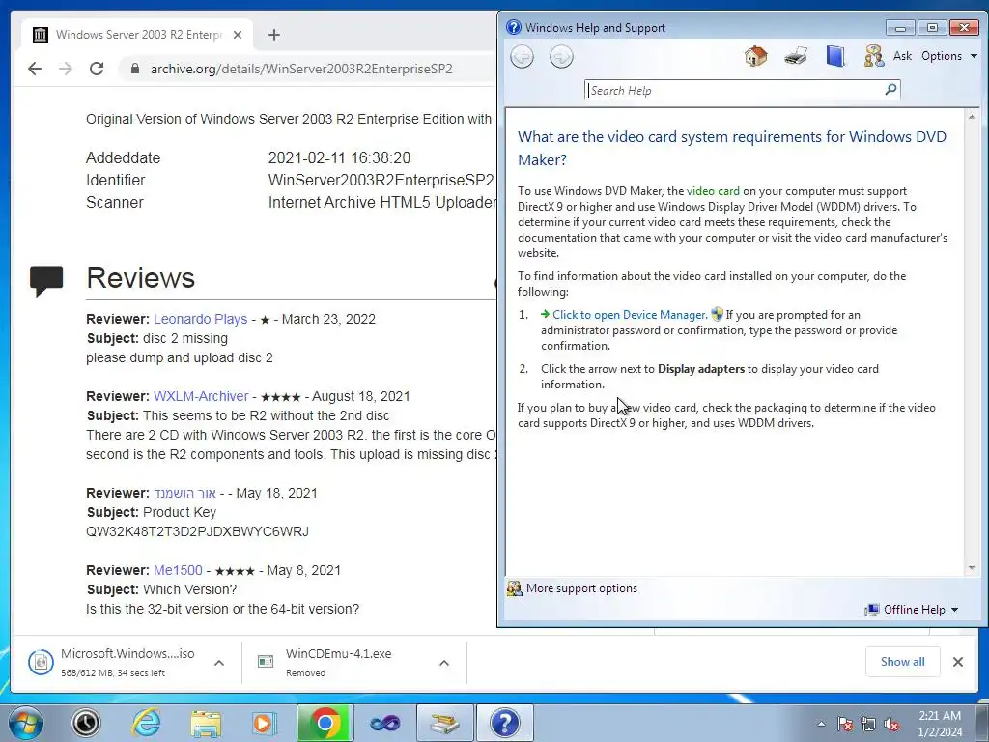Open reviewer Leonardo Plays profile link

200,319
